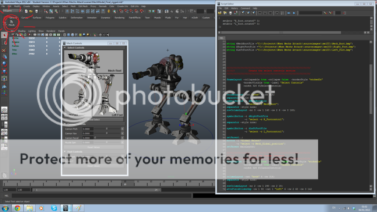This screenshot has width=377, height=212.
Task: Open the Polygons menu set dropdown
Action: (x=11, y=11)
